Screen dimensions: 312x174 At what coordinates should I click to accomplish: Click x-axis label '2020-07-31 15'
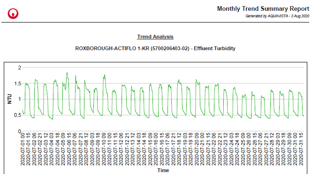coord(301,149)
